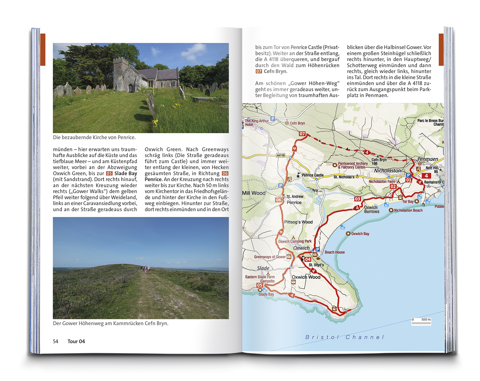The height and width of the screenshot is (381, 480).
Task: Click waypoint marker 03 above Oxwich Burrows
Action: coord(357,199)
